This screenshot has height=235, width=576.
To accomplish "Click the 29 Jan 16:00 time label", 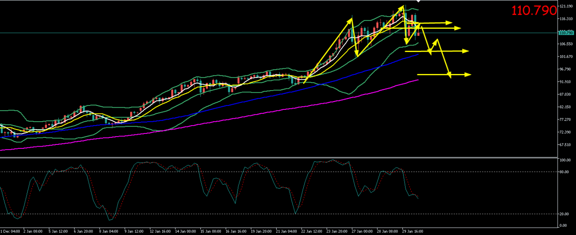I will click(x=413, y=231).
